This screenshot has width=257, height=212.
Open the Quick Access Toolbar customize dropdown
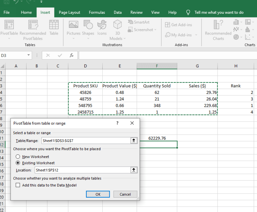coord(41,2)
